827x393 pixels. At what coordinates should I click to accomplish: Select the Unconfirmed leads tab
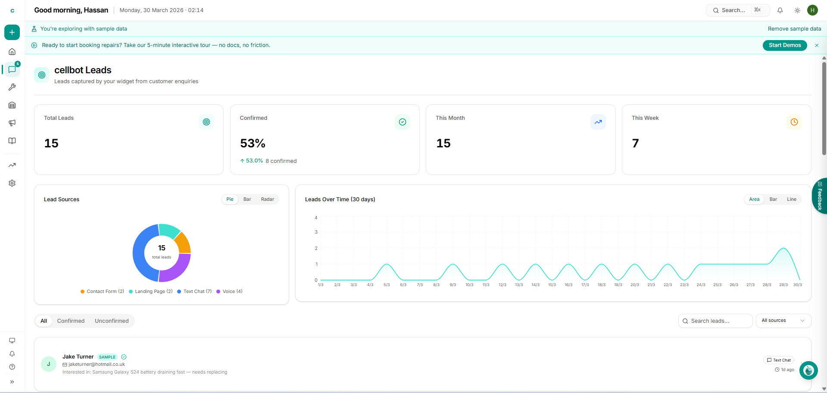point(112,321)
